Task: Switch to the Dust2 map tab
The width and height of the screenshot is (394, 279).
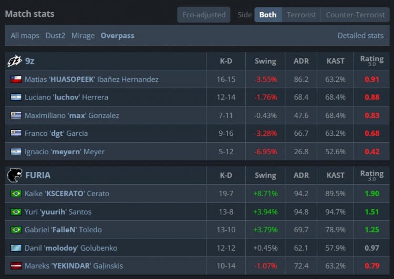Action: (x=55, y=36)
